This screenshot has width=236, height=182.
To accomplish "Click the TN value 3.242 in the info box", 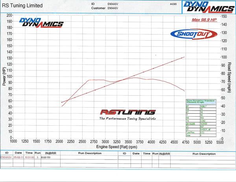I will (x=203, y=121).
